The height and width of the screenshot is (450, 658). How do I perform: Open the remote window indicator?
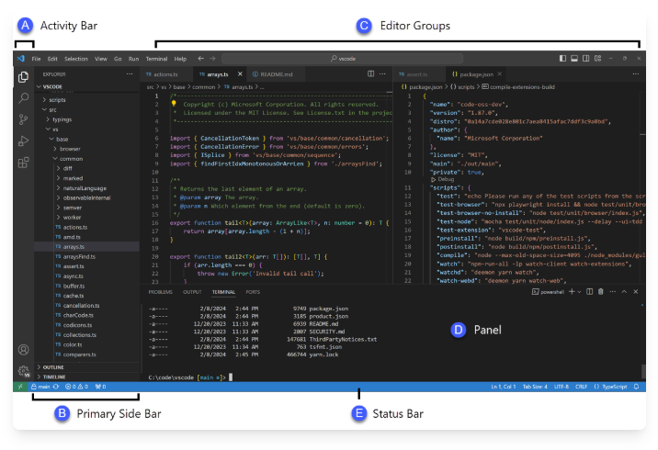click(19, 387)
